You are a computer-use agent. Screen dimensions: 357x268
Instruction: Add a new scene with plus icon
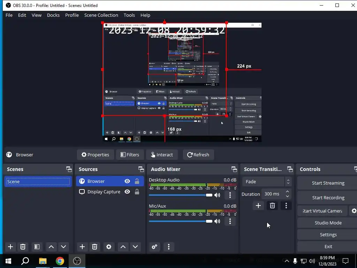[10, 247]
